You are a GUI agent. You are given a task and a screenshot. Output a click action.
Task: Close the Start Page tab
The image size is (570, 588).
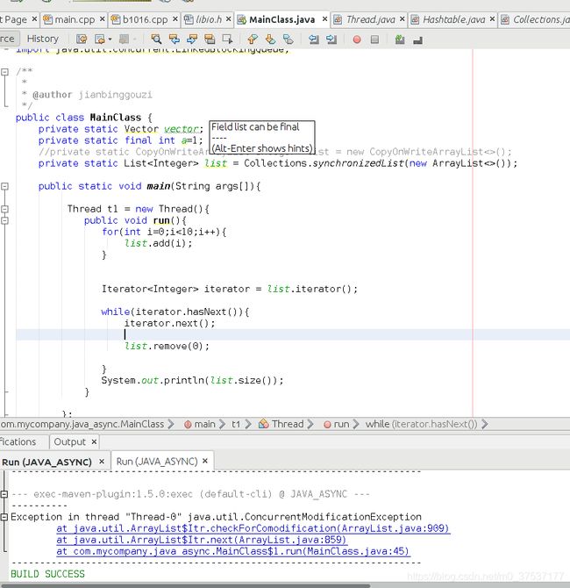(x=34, y=18)
